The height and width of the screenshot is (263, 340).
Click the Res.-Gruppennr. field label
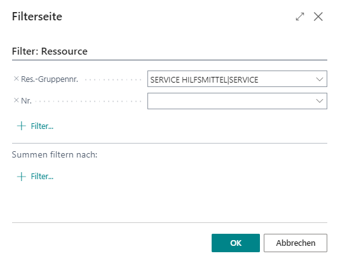tap(50, 79)
